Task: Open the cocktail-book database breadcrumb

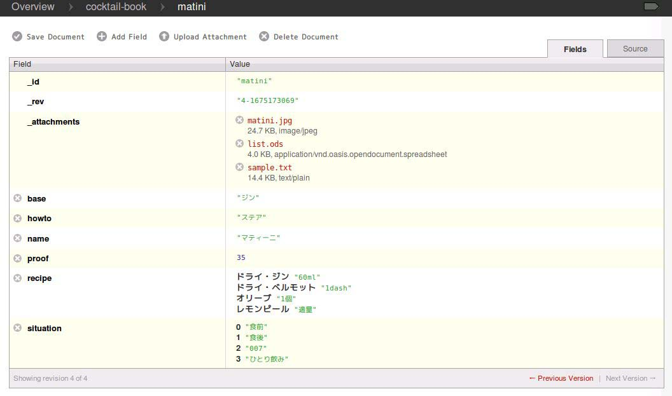Action: [116, 7]
